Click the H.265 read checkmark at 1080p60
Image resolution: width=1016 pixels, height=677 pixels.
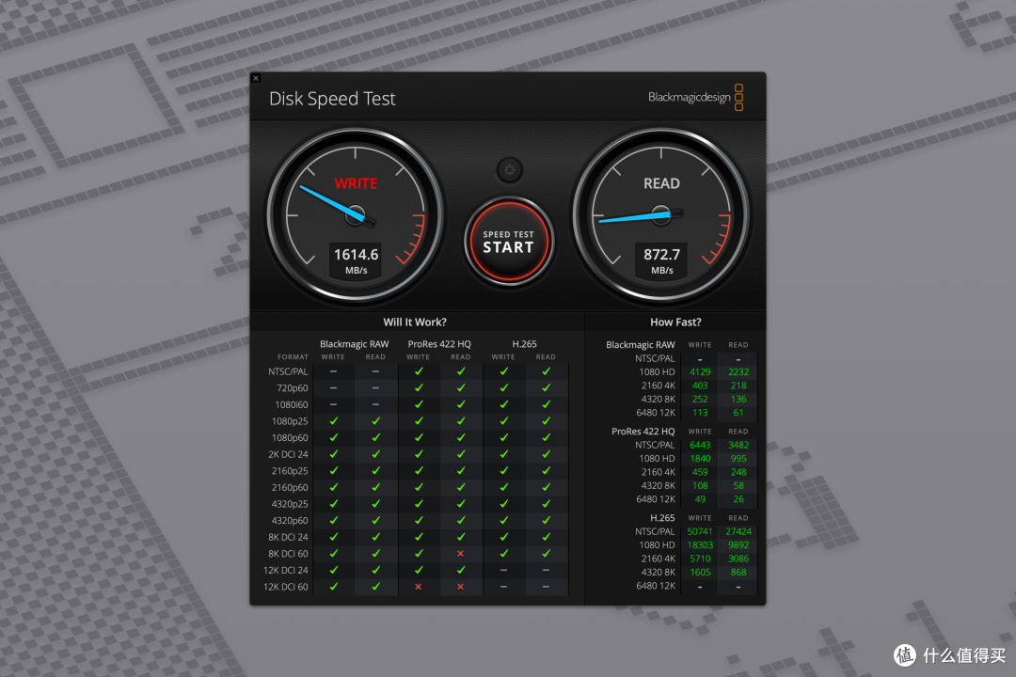pyautogui.click(x=547, y=438)
